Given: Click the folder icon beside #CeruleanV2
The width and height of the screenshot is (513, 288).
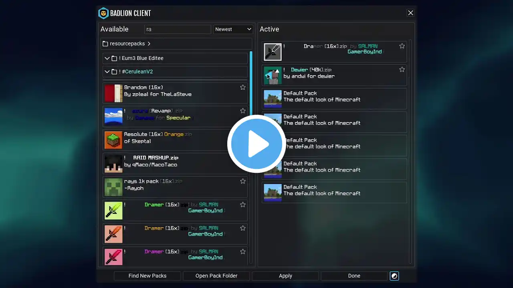Looking at the screenshot, I should tap(114, 72).
